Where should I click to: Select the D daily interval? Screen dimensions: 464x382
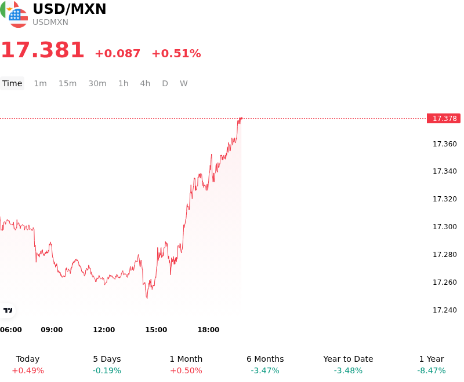(x=165, y=83)
